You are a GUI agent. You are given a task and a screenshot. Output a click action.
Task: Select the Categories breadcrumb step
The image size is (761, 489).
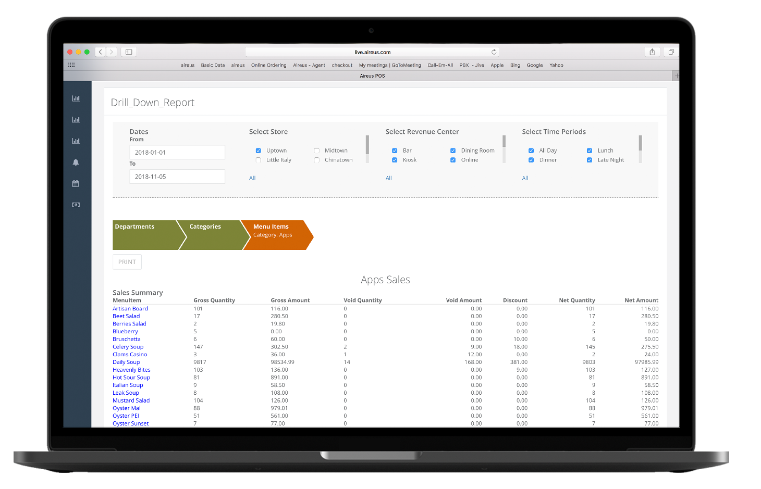click(x=214, y=235)
